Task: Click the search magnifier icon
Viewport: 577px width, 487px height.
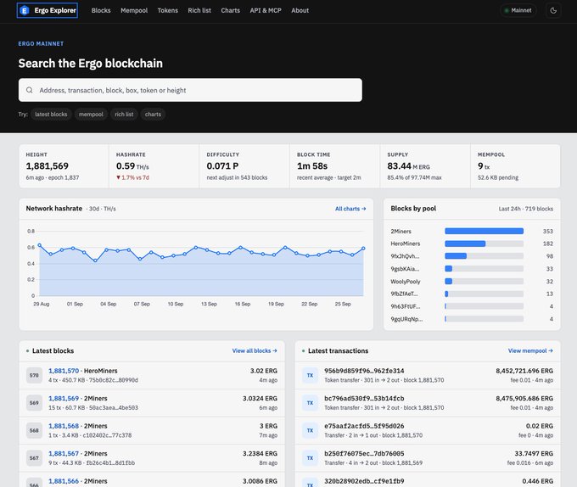Action: (x=30, y=90)
